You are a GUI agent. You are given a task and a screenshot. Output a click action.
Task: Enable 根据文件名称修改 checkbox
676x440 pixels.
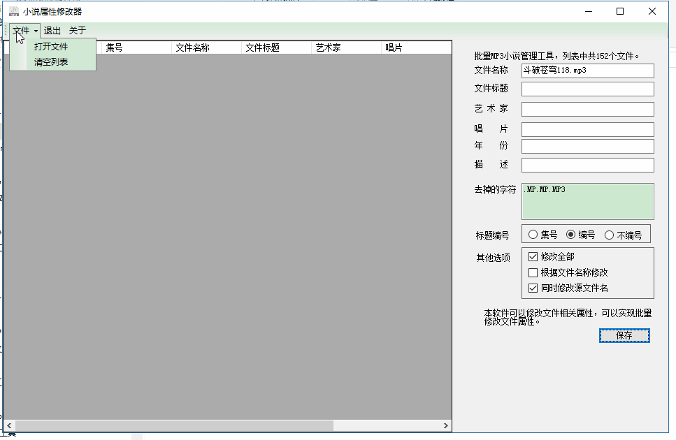tap(533, 272)
